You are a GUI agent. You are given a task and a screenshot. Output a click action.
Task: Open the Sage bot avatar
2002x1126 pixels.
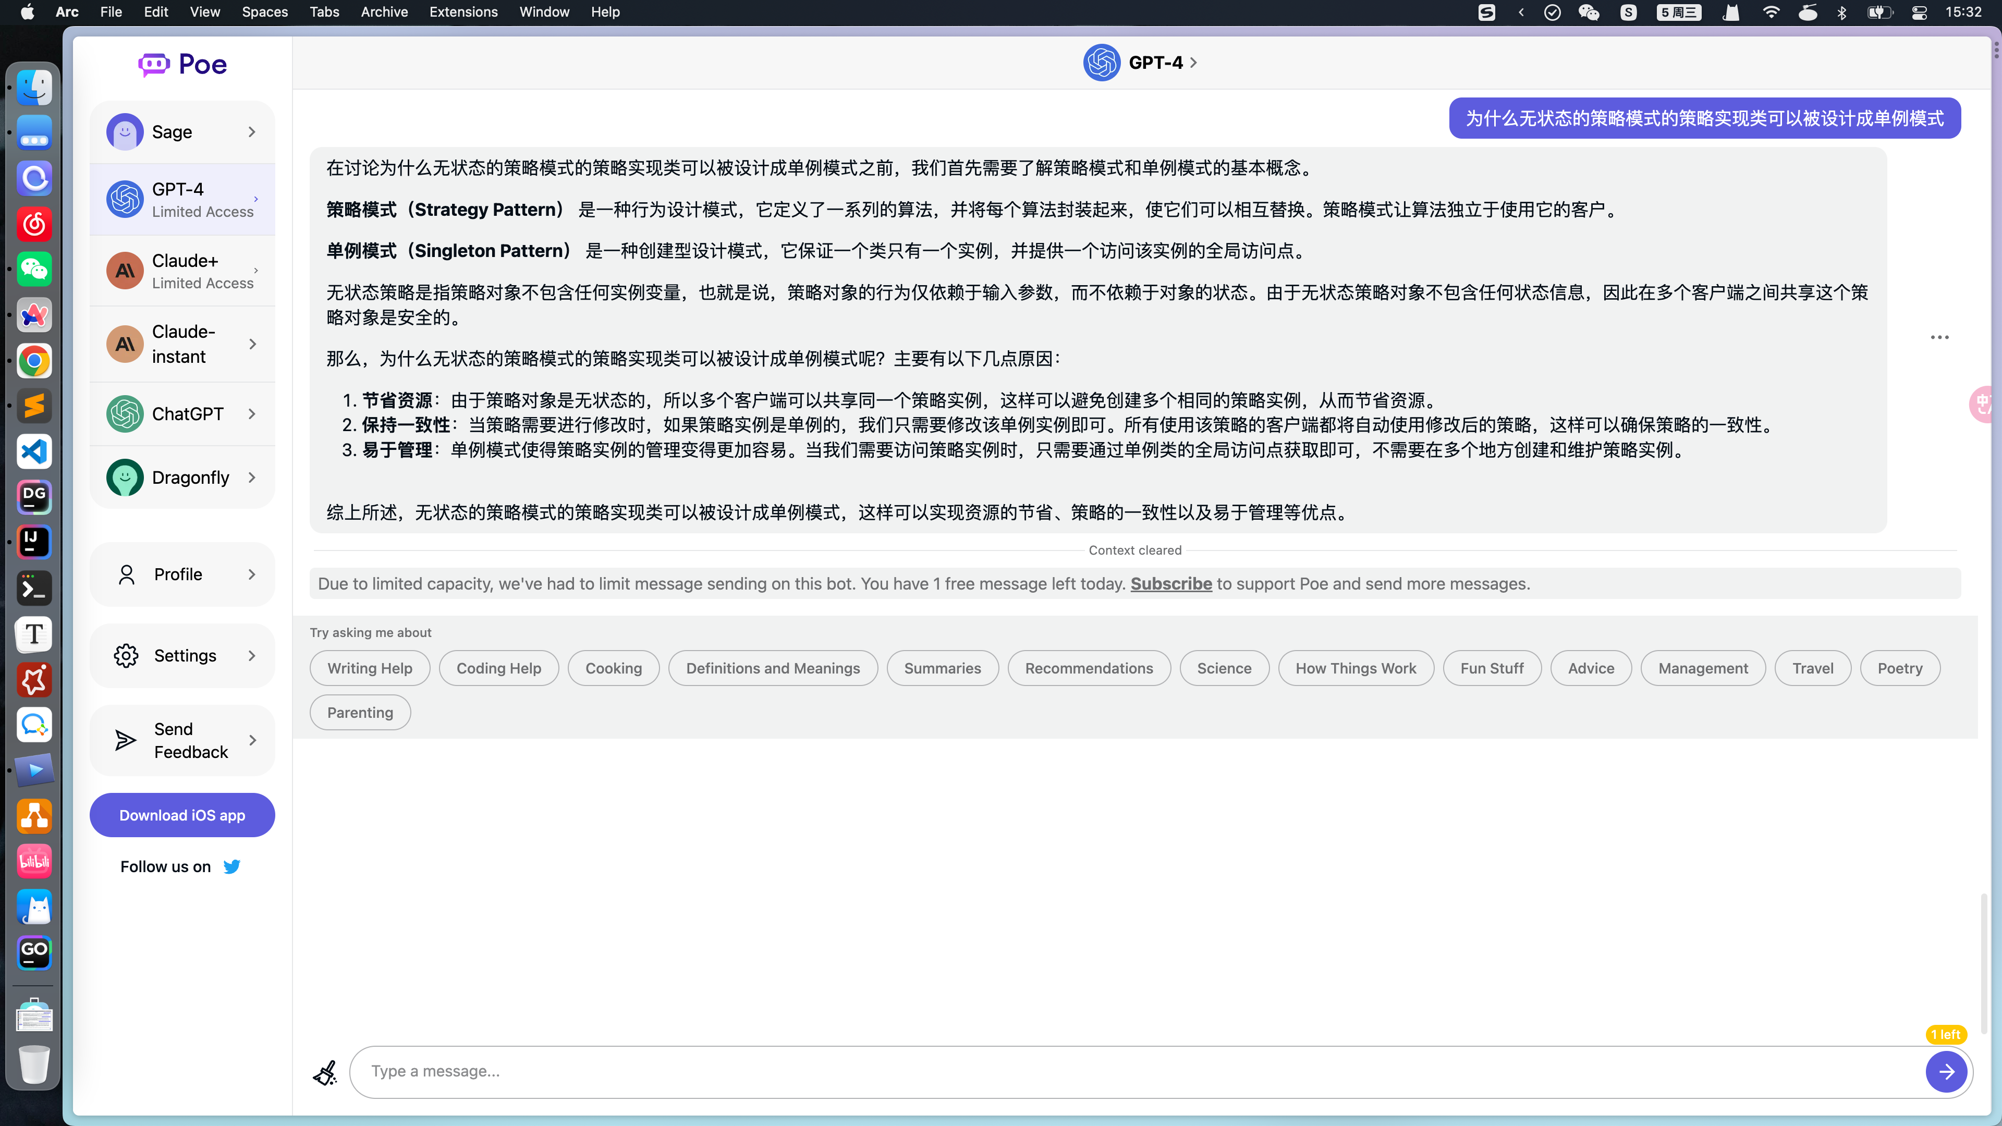(125, 132)
